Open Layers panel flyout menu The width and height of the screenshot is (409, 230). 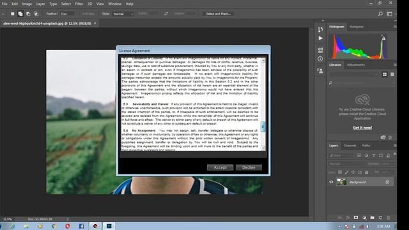[395, 146]
